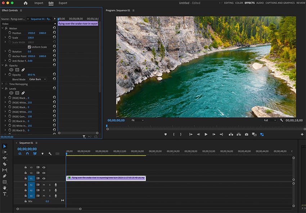Collapse the Levels effect group
This screenshot has height=213, width=306.
click(x=3, y=89)
